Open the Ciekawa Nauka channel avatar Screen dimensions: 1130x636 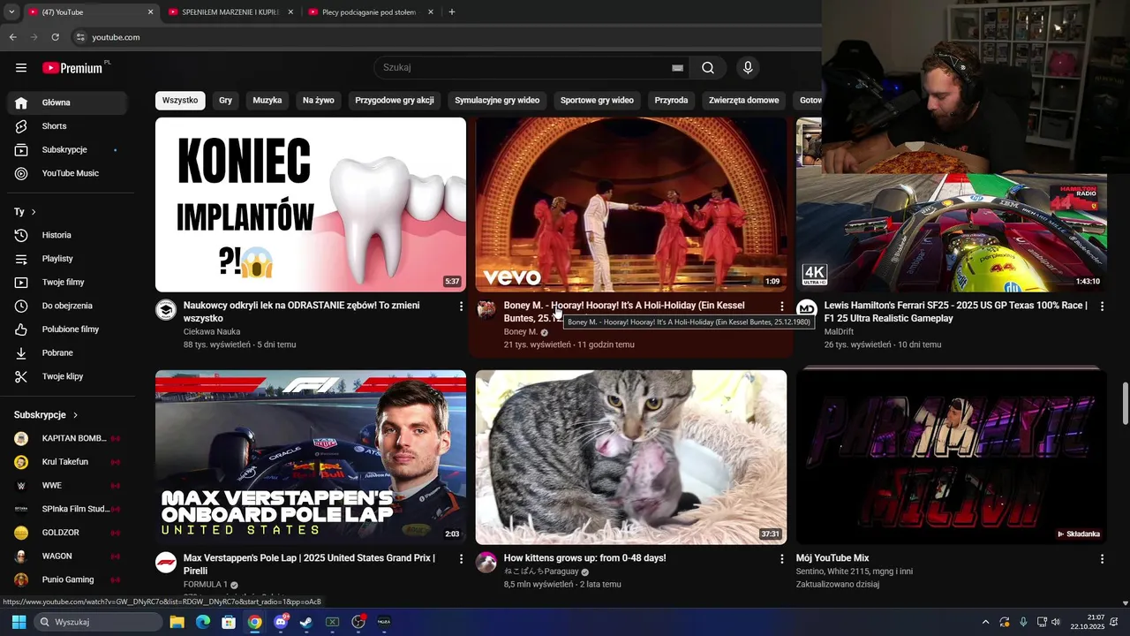click(166, 310)
